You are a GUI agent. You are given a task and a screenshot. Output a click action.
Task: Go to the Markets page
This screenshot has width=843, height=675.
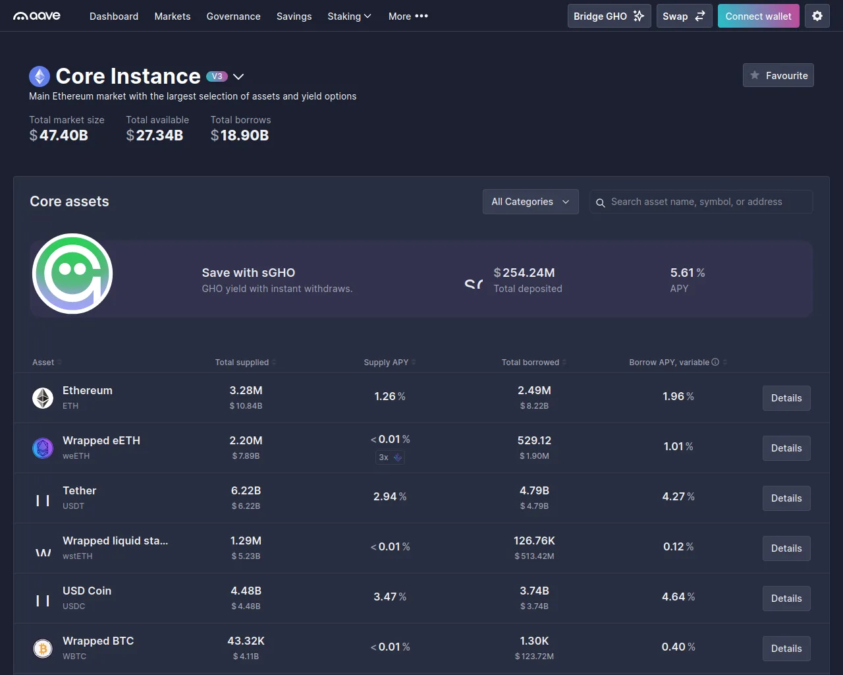(173, 16)
